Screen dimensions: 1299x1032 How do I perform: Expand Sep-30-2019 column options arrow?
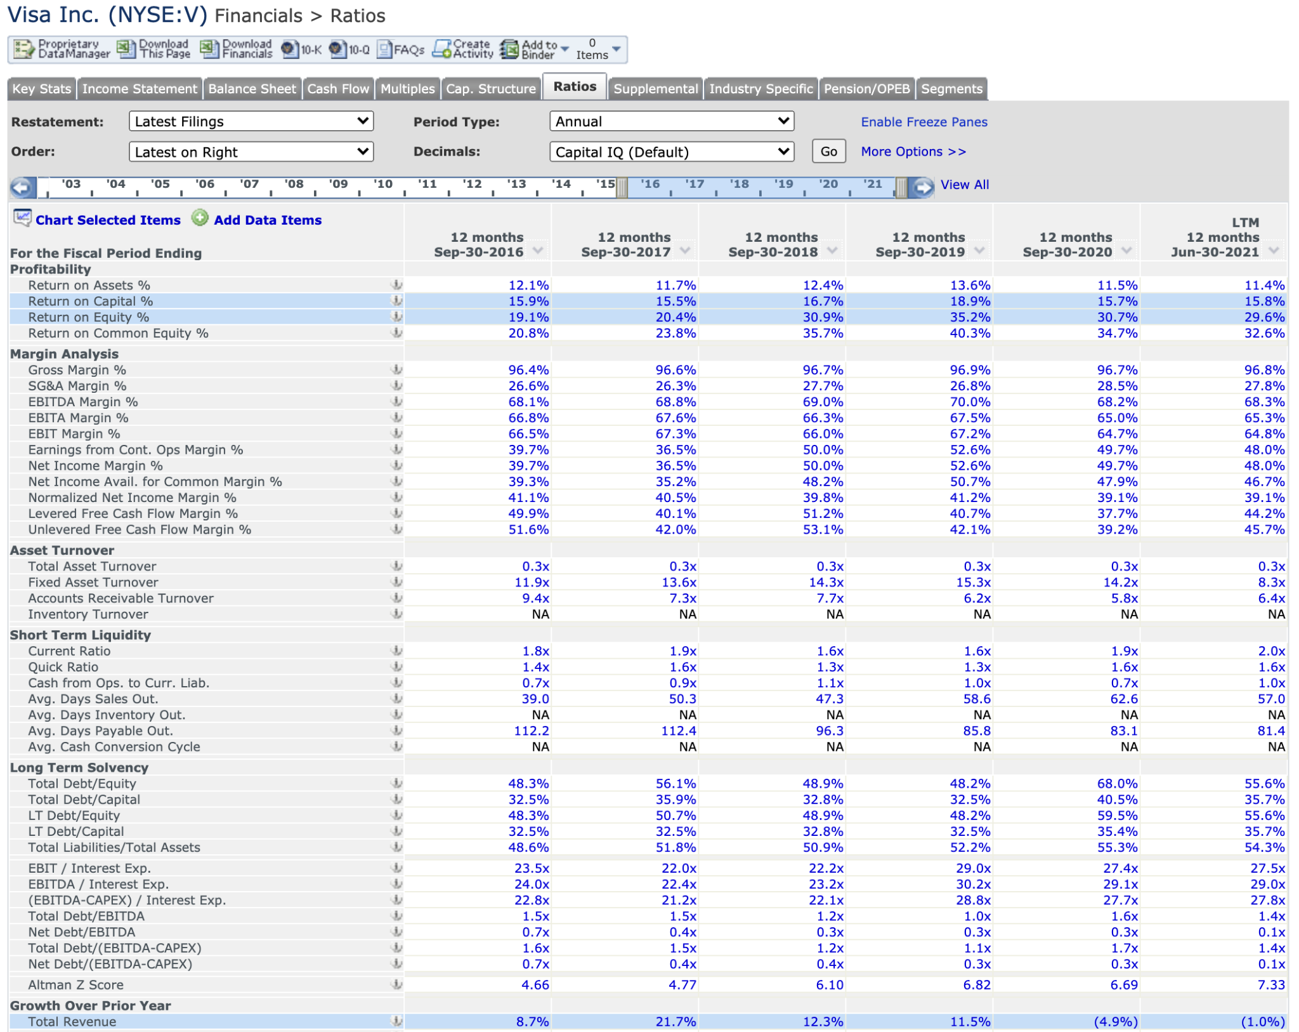click(980, 251)
